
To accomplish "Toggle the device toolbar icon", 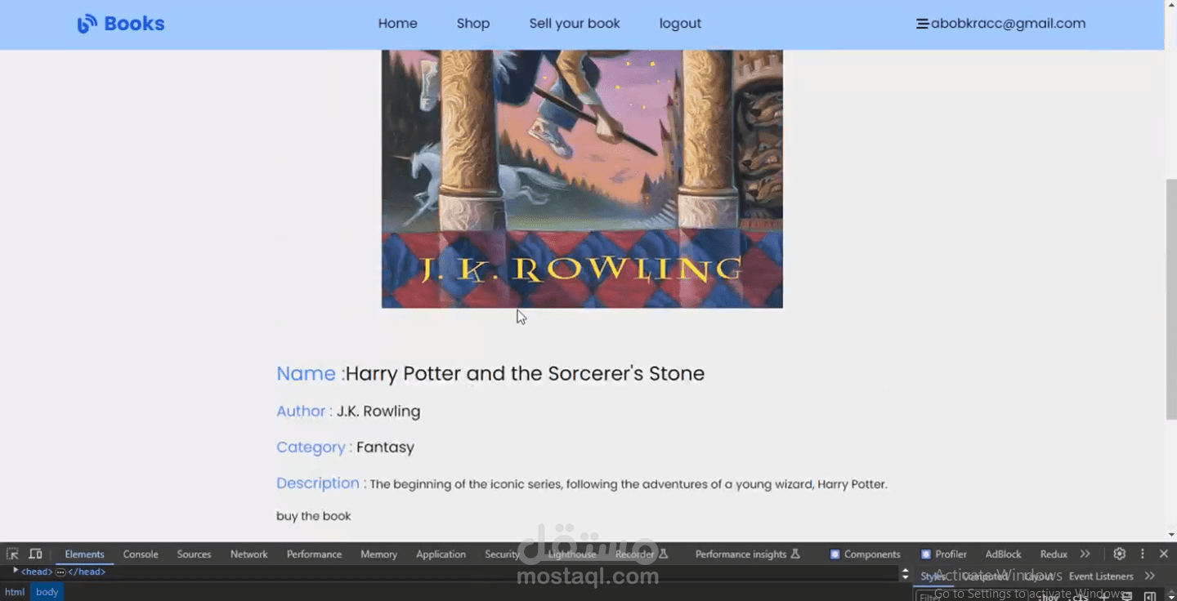I will coord(35,554).
